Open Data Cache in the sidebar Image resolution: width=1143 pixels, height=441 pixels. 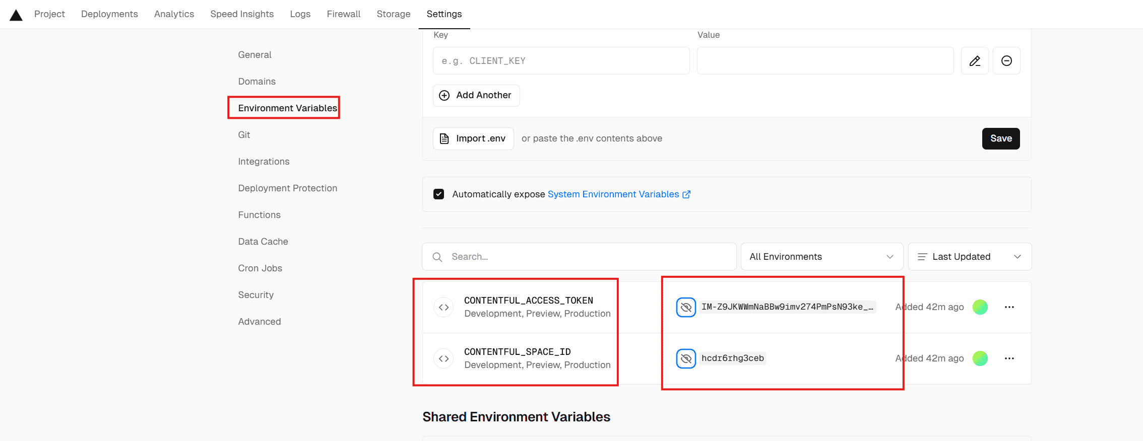[263, 242]
